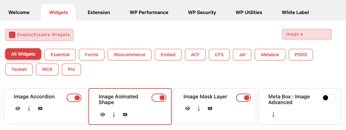Filter by PODS widgets

(301, 55)
